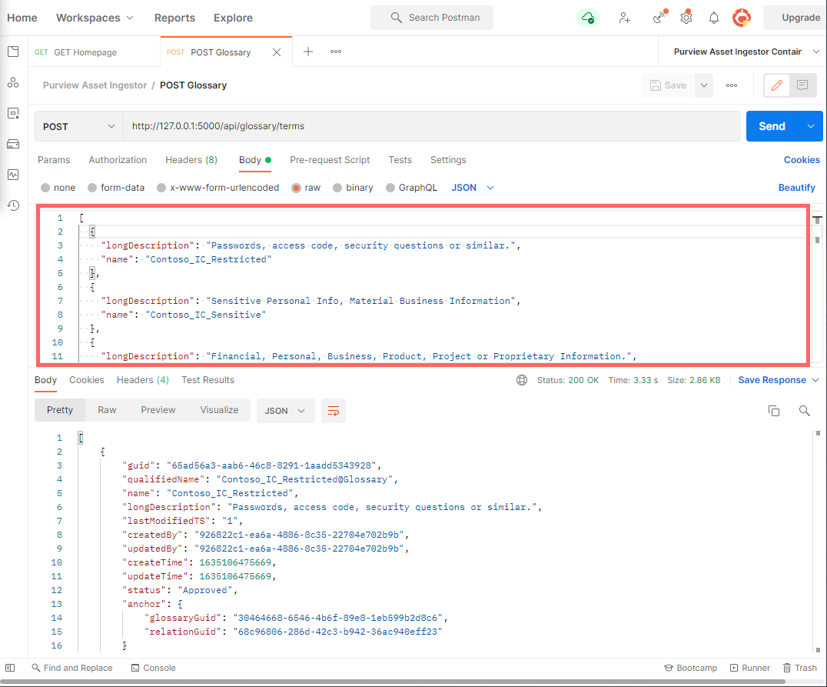Open the response JSON format dropdown
This screenshot has height=687, width=827.
[285, 411]
